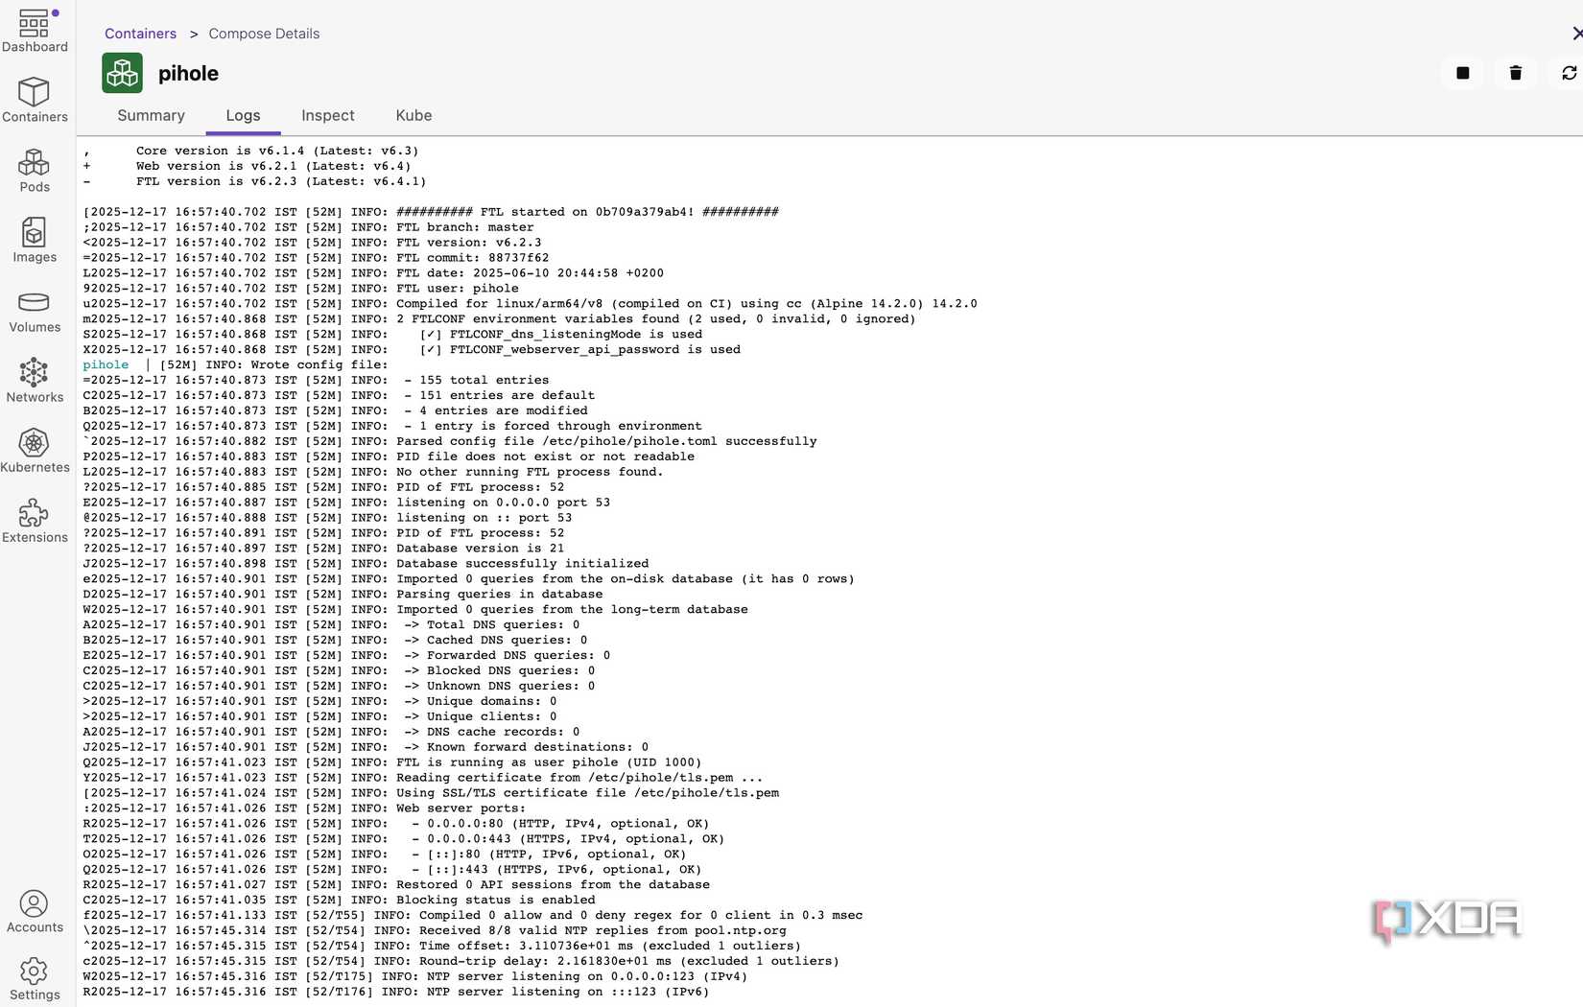The width and height of the screenshot is (1583, 1007).
Task: Open the Pods view
Action: pyautogui.click(x=35, y=170)
